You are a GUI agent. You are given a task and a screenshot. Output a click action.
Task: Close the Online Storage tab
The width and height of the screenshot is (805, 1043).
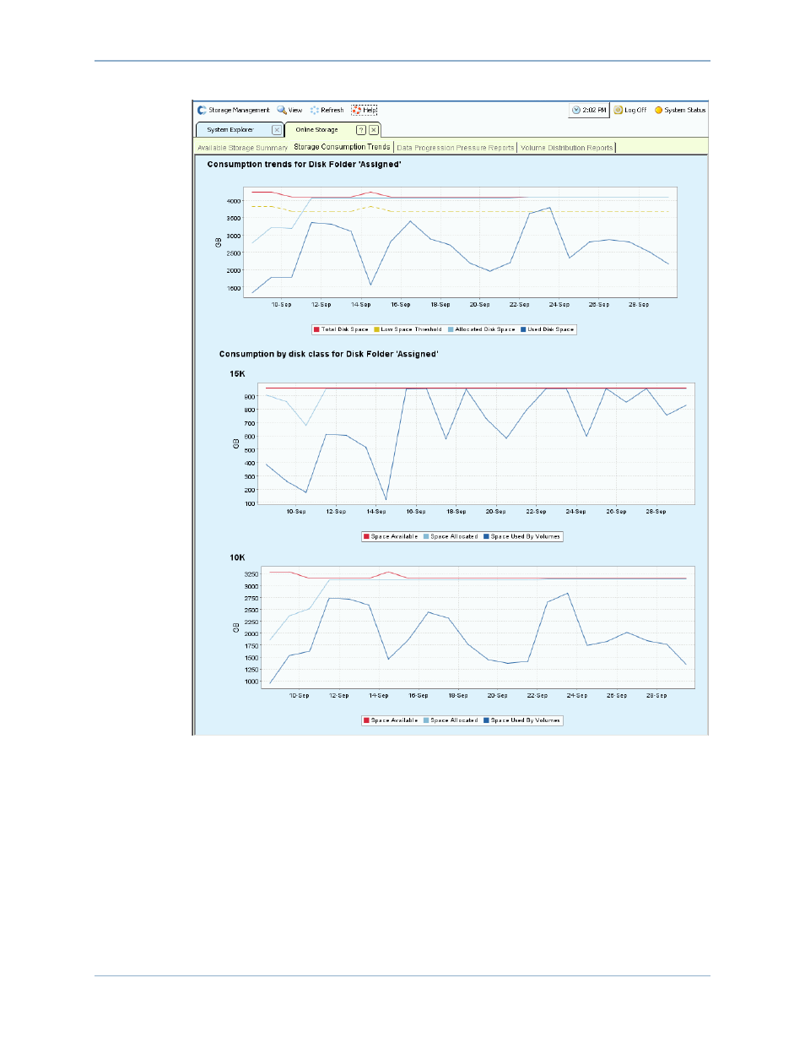[x=373, y=130]
